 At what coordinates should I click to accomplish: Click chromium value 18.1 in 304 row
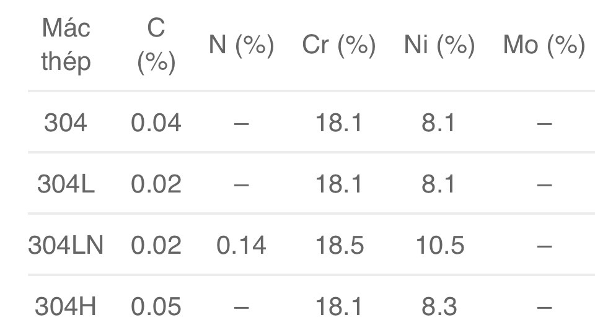click(x=339, y=123)
